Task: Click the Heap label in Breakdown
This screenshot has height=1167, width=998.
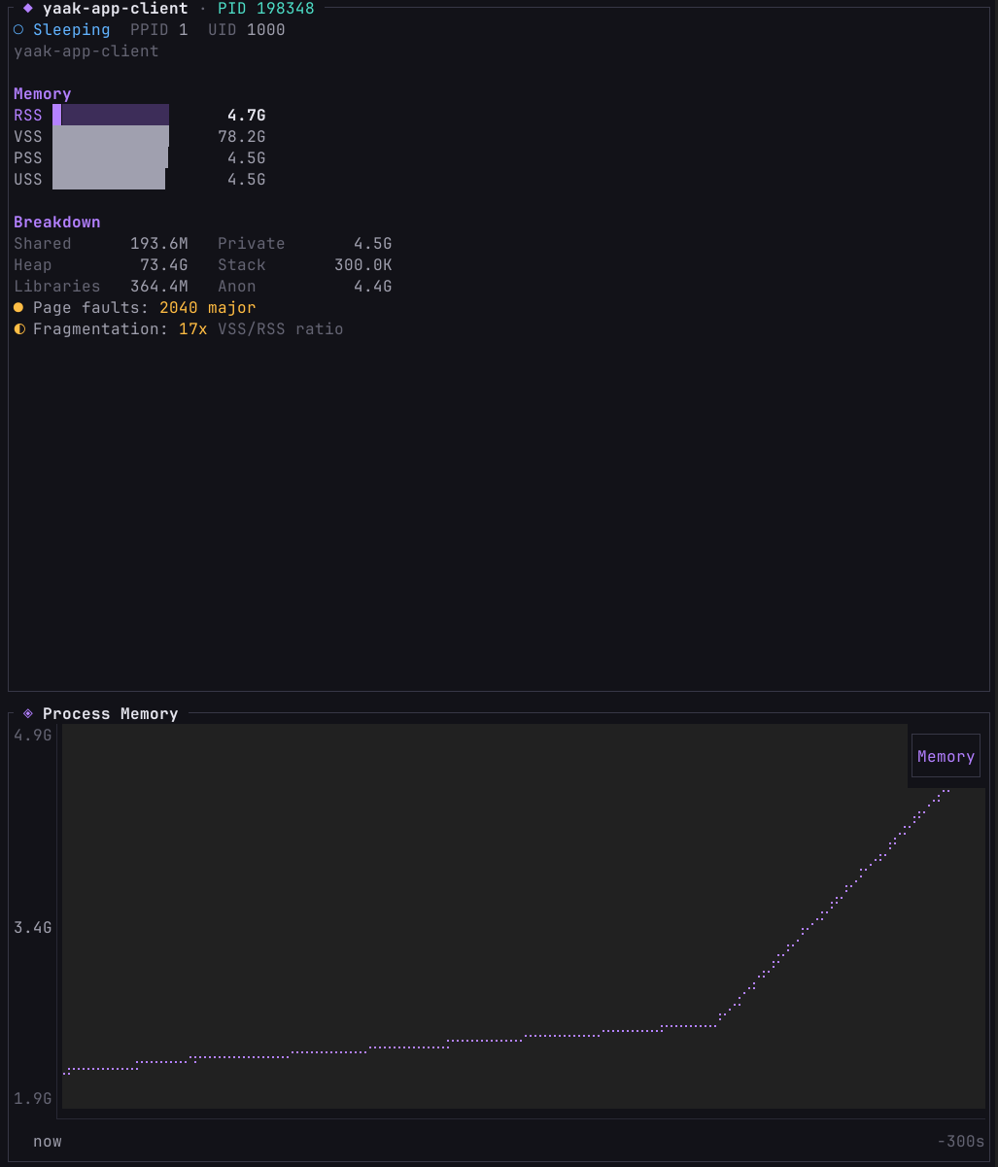Action: point(33,265)
